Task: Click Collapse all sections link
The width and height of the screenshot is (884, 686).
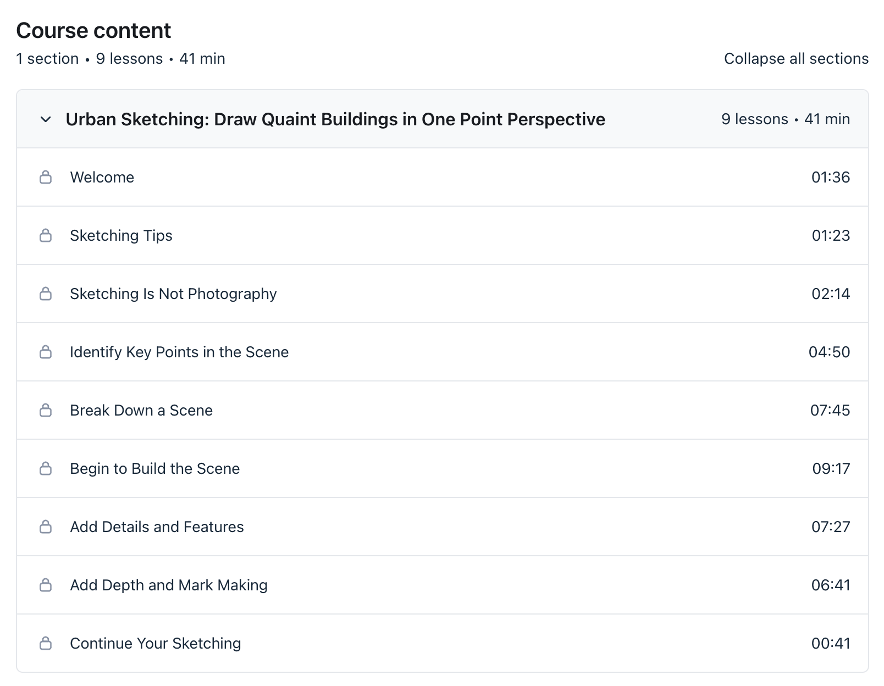Action: point(795,59)
